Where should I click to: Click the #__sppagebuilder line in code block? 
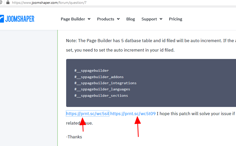tap(91, 70)
